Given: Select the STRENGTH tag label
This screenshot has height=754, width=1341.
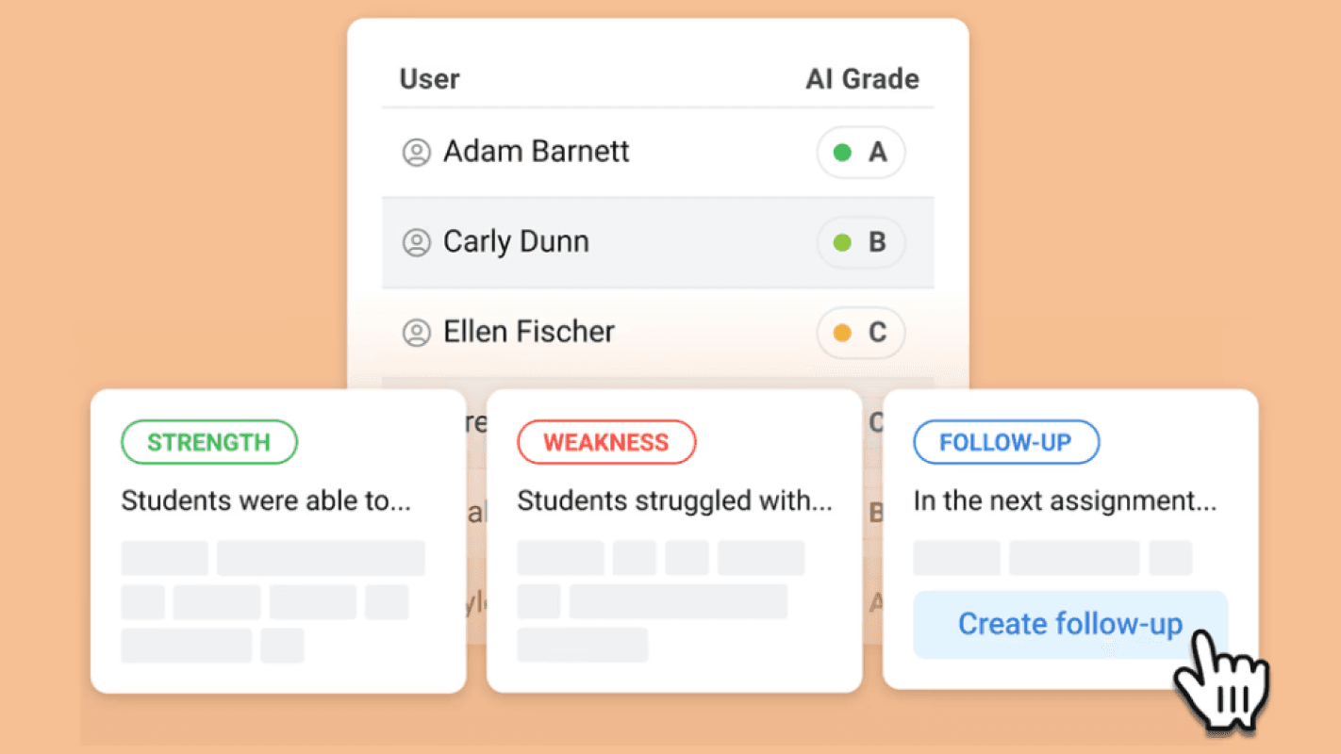Looking at the screenshot, I should pos(209,442).
